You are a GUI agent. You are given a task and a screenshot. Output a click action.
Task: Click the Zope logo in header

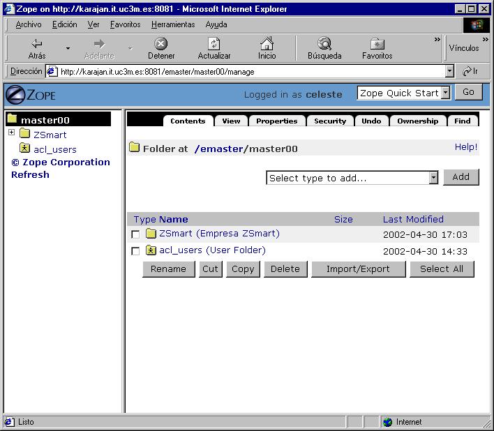coord(31,94)
